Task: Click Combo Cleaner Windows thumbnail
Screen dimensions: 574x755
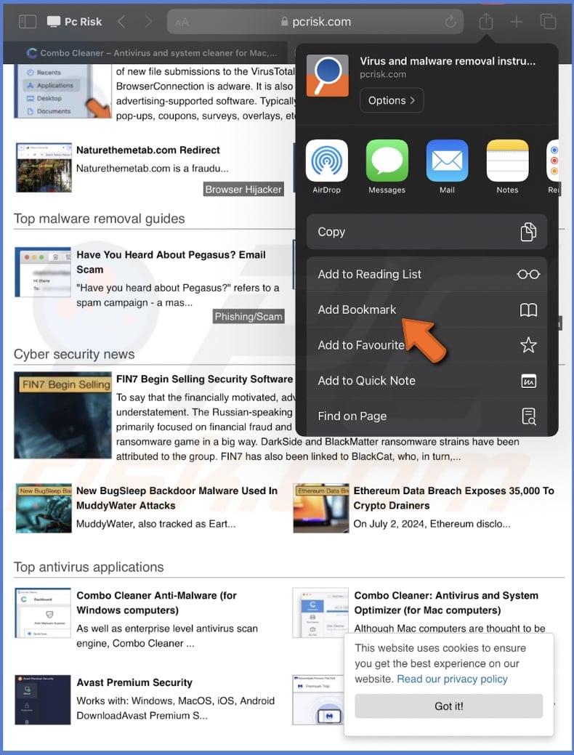Action: tap(42, 613)
